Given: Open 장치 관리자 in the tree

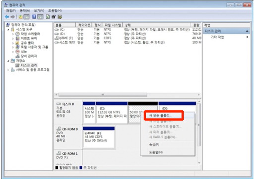Looking at the screenshot, I should (x=29, y=56).
